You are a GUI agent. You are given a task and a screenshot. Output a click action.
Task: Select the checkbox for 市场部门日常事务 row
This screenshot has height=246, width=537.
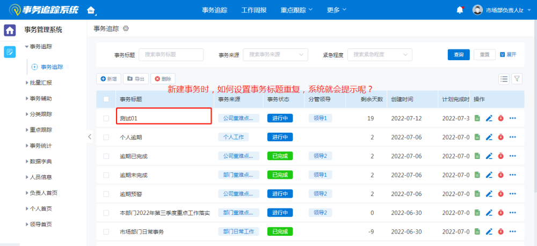[x=106, y=232]
